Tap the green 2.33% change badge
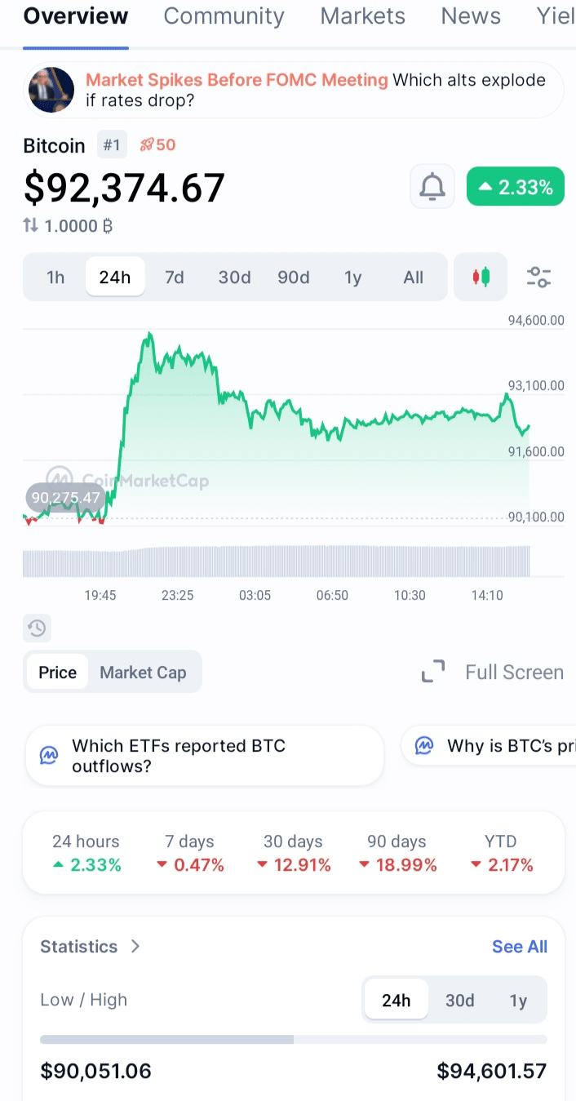This screenshot has height=1101, width=576. click(515, 188)
